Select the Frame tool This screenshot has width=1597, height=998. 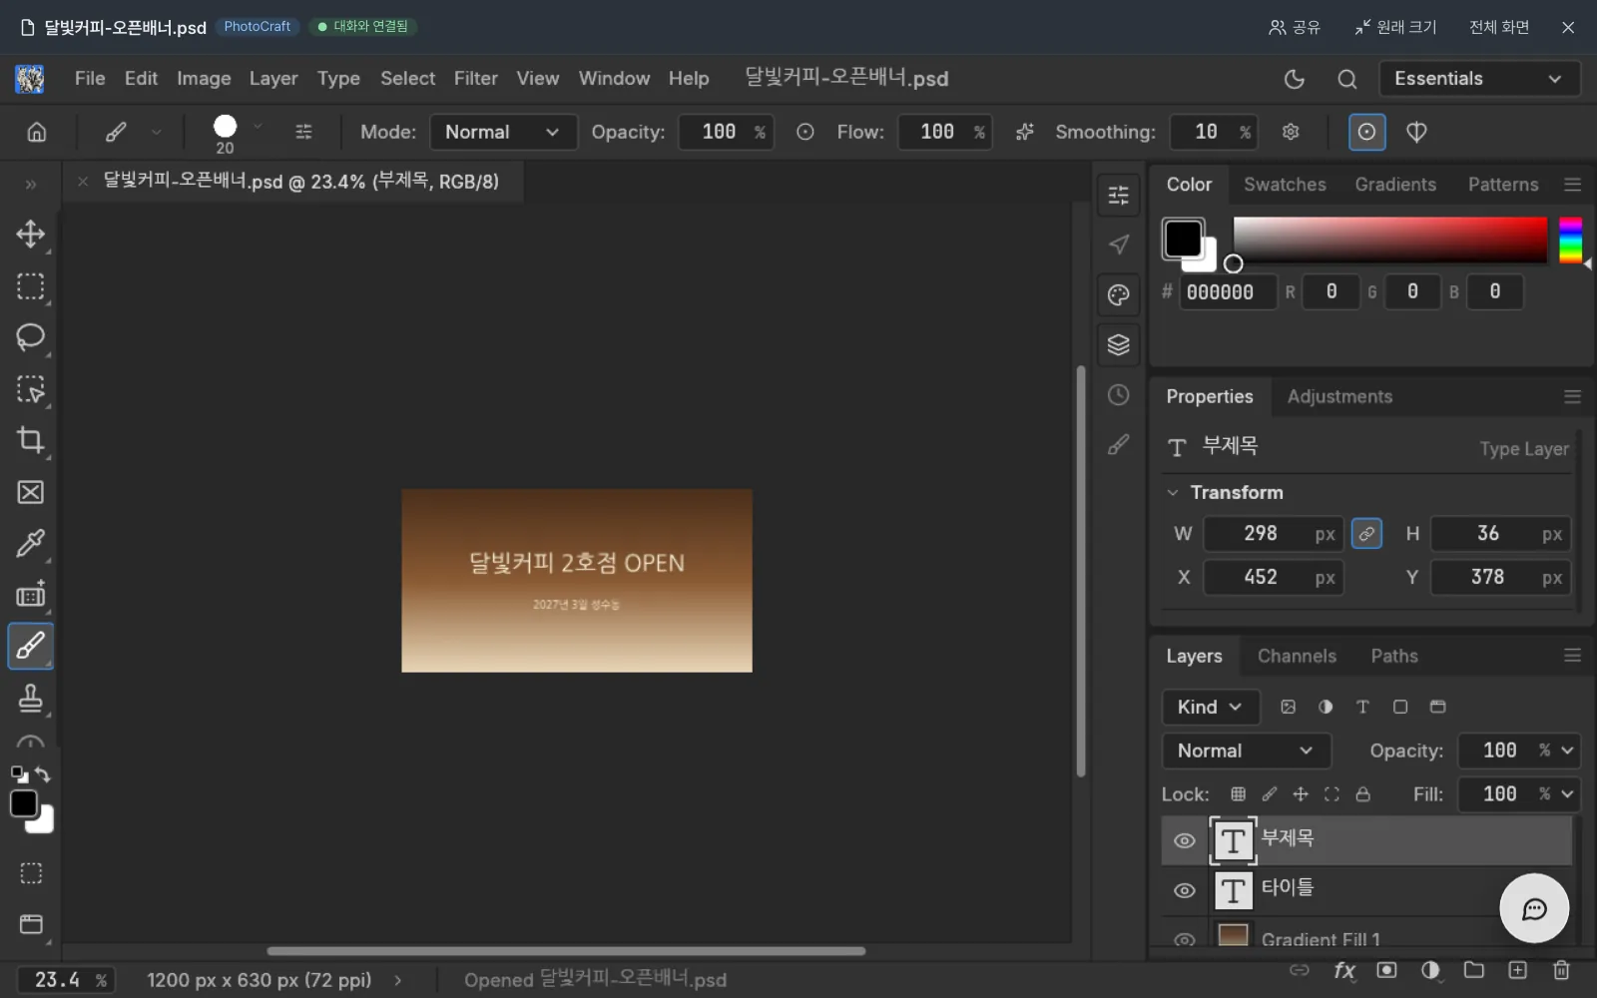[31, 492]
